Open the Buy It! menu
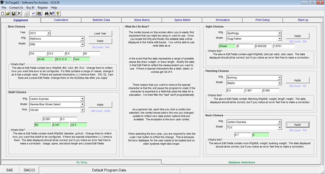Image resolution: width=325 pixels, height=174 pixels. click(30, 7)
